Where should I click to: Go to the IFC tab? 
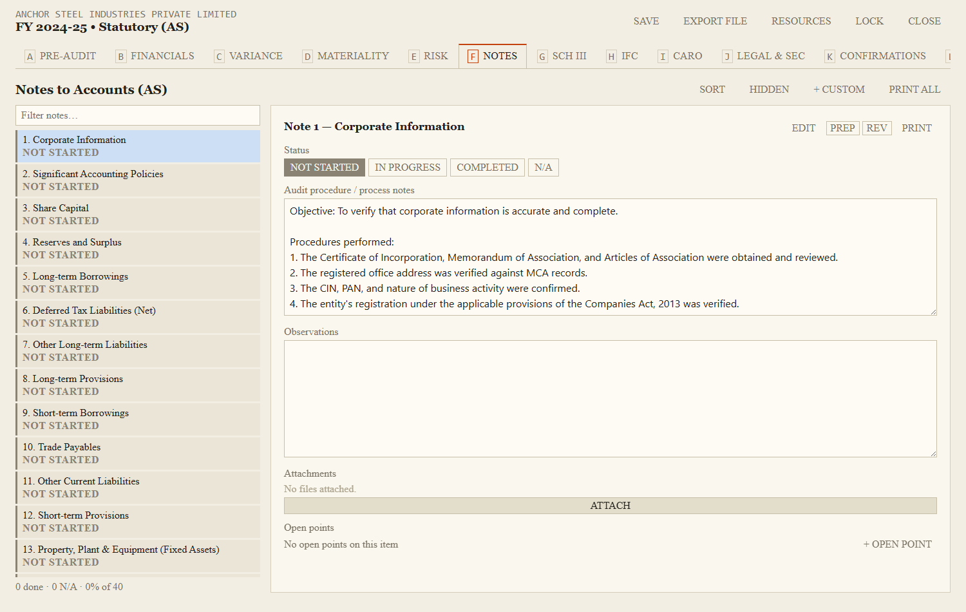coord(622,56)
